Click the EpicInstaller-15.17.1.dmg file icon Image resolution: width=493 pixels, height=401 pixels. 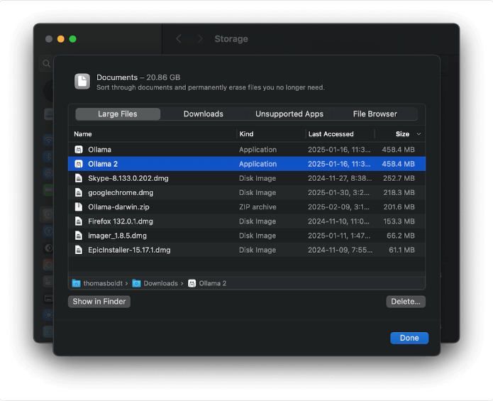[x=79, y=250]
